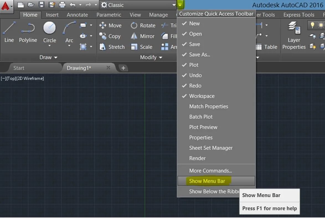Screen dimensions: 325x218
Task: Create new drawing from Quick Access Toolbar
Action: [20, 5]
